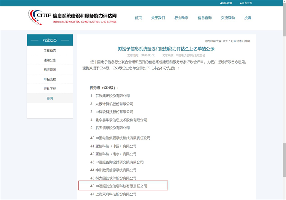
Task: Click list entry 中国电信集团系统集成有限责任公司
Action: (123, 138)
